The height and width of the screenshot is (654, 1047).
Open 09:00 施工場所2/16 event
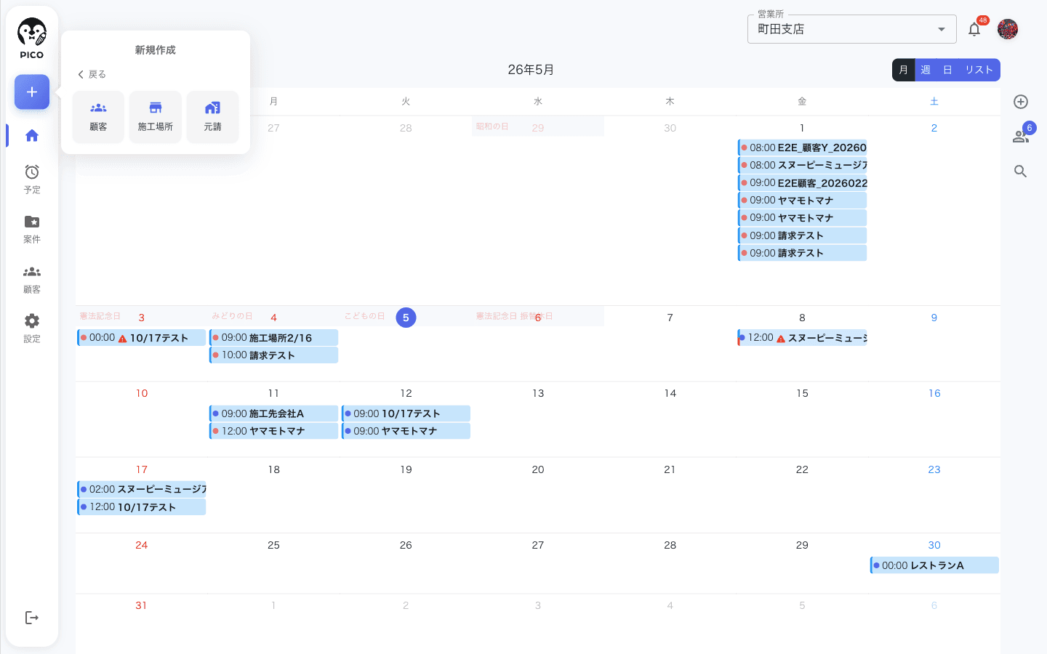click(274, 338)
